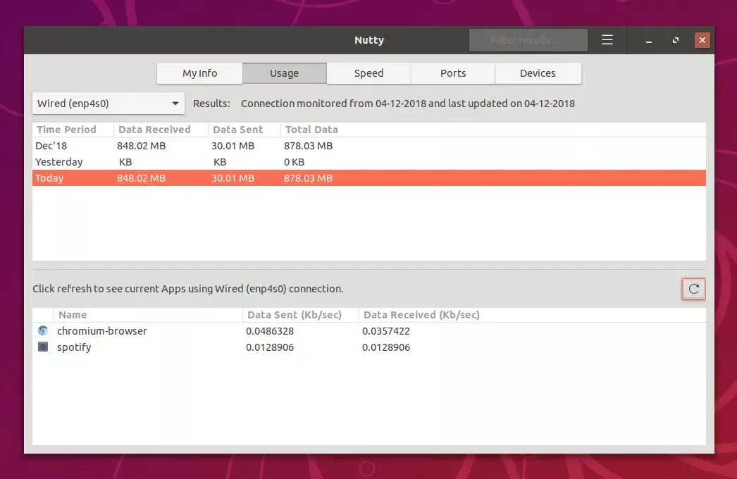Viewport: 737px width, 479px height.
Task: Click the Filter results search field
Action: pyautogui.click(x=528, y=39)
